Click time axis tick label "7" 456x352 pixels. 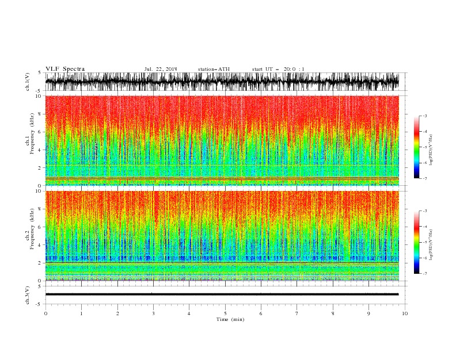(x=297, y=313)
